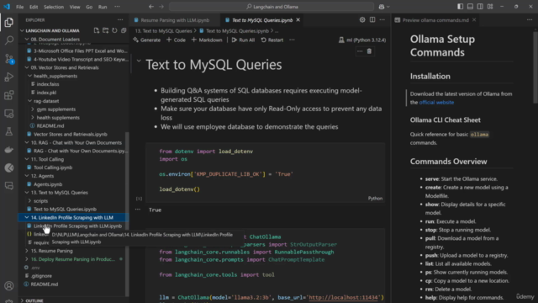The height and width of the screenshot is (303, 538).
Task: Click the Explorer panel vertical scrollbar
Action: click(127, 213)
